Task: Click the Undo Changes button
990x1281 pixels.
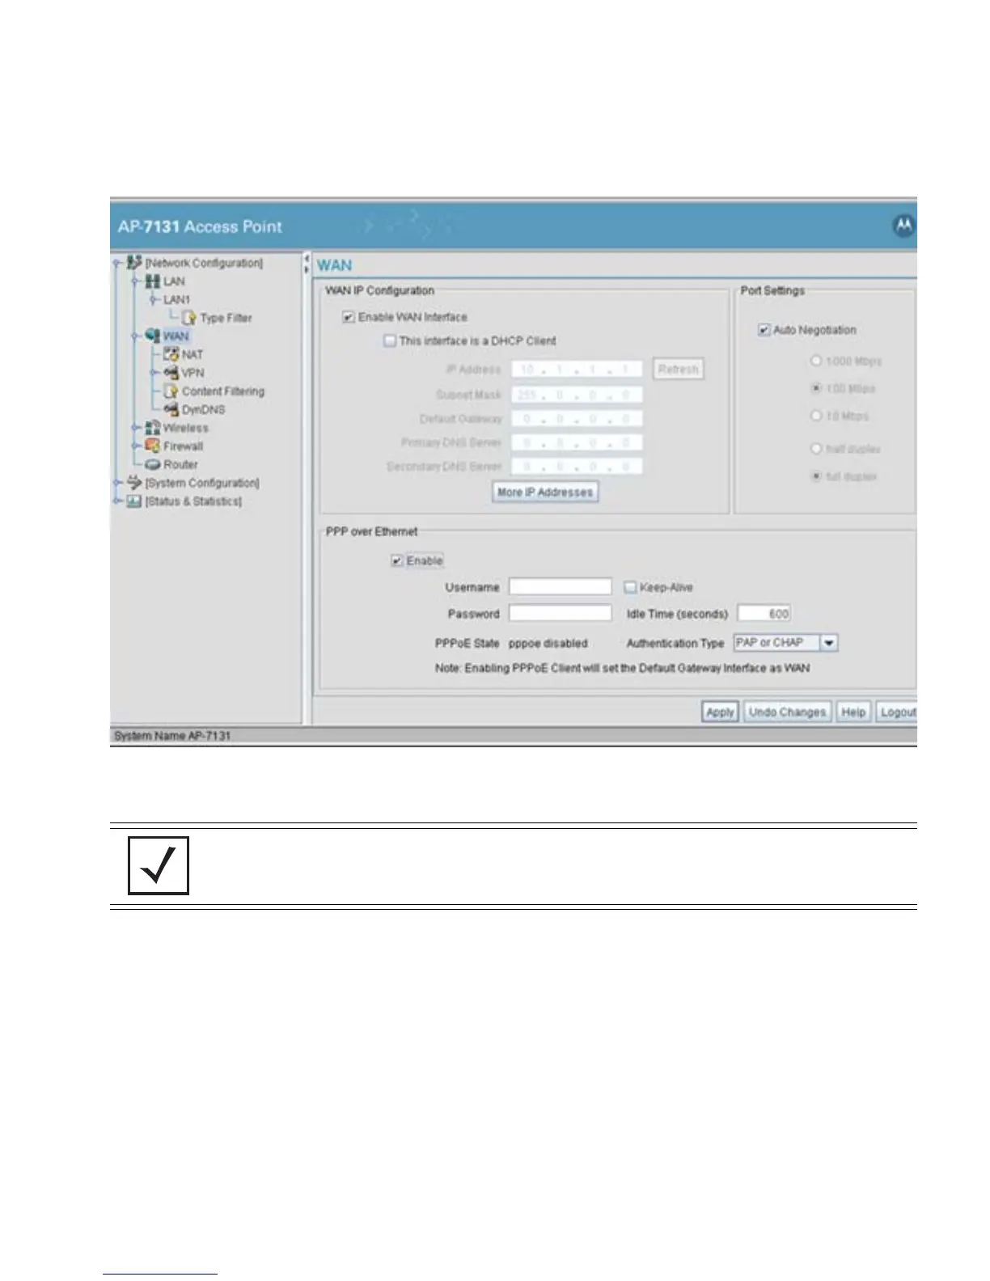Action: [787, 712]
